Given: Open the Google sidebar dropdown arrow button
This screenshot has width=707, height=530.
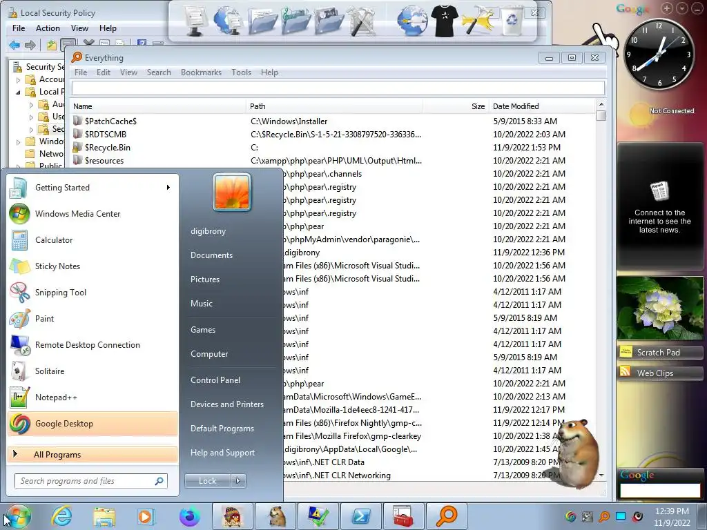Looking at the screenshot, I should (x=682, y=8).
